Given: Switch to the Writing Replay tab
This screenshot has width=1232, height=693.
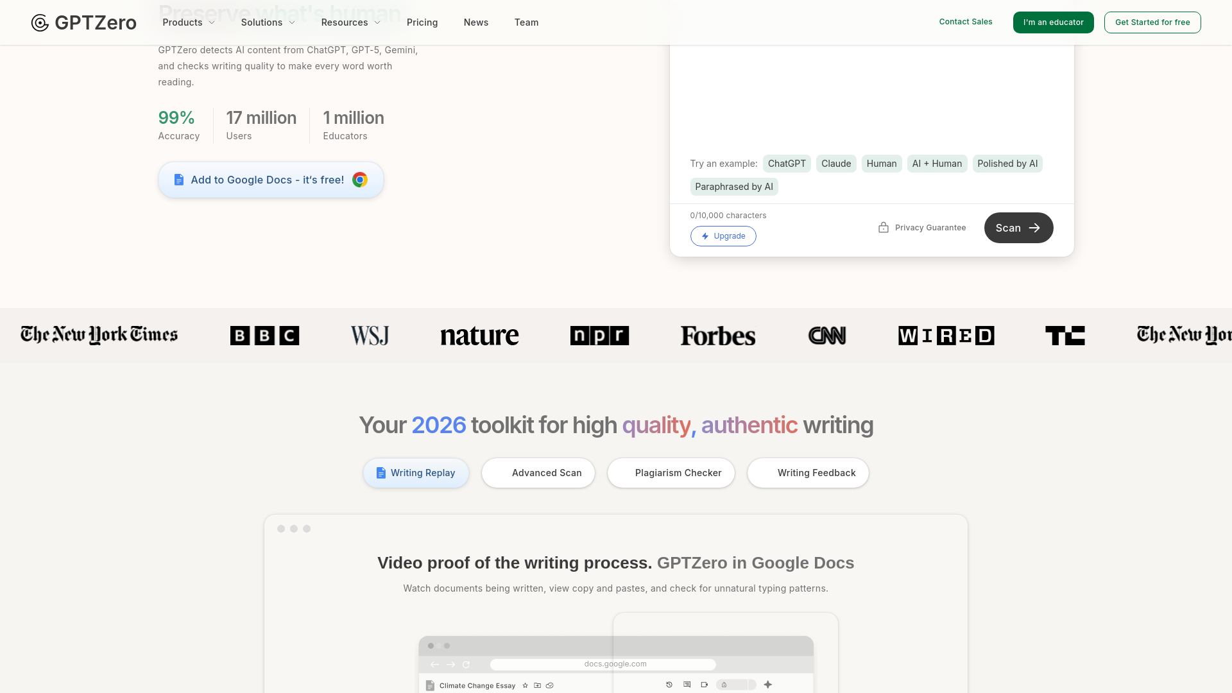Looking at the screenshot, I should [x=416, y=473].
